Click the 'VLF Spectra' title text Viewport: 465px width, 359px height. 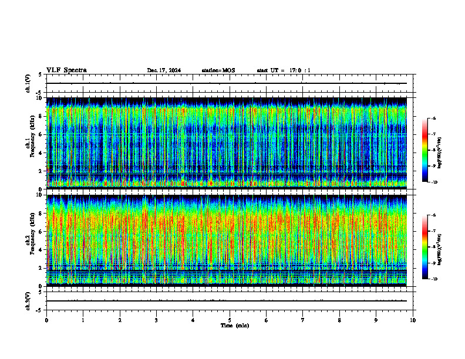66,70
